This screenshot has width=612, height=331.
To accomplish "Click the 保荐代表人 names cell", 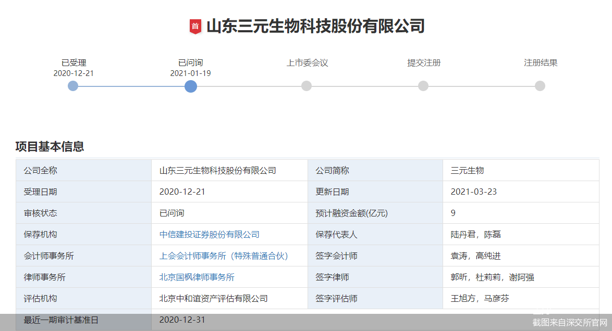I will click(x=521, y=234).
